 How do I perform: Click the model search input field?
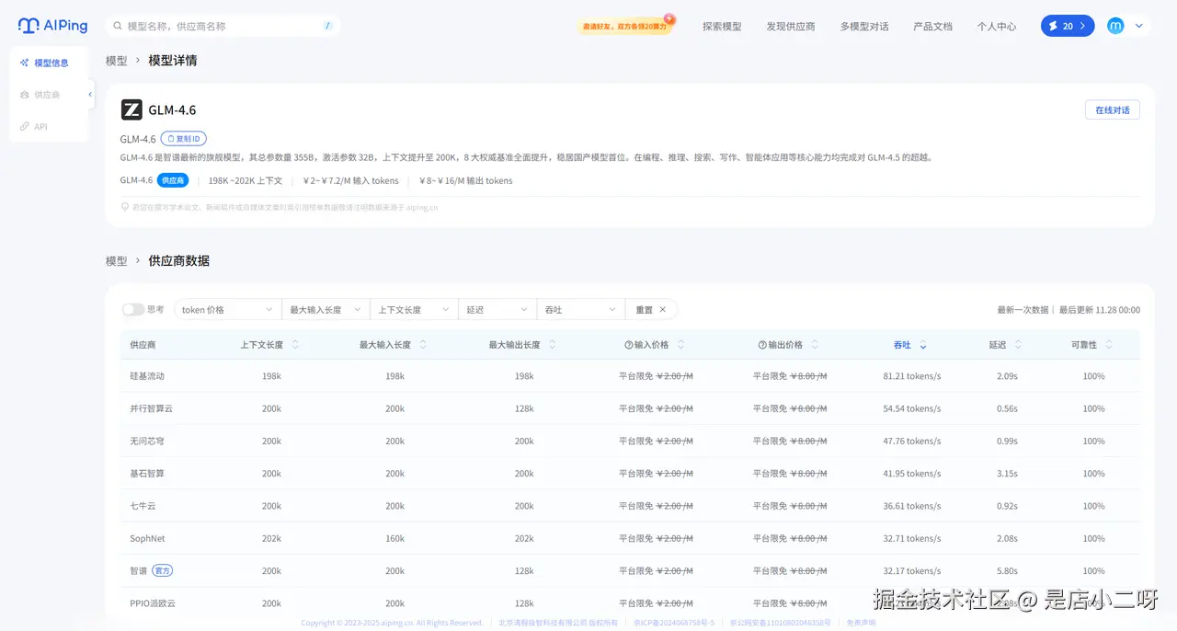(x=223, y=27)
